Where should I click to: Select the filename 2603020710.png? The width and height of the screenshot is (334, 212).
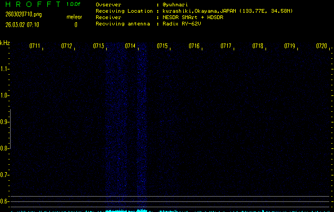click(x=23, y=14)
